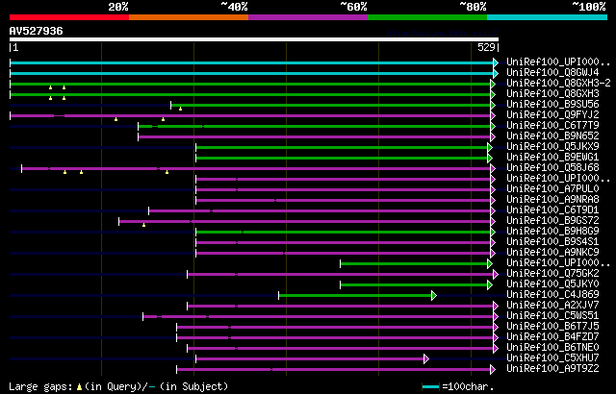Select the UniRef100_A9T9Z2 label

tap(552, 369)
